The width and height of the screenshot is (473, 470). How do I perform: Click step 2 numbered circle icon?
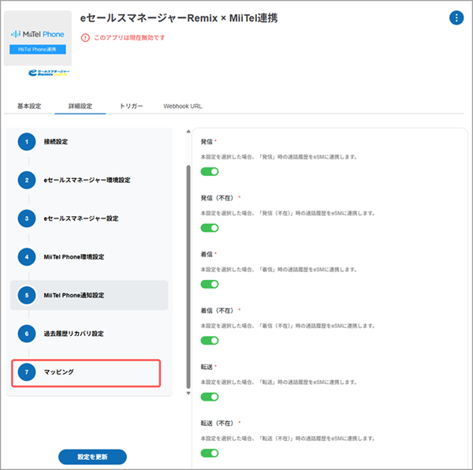(27, 180)
